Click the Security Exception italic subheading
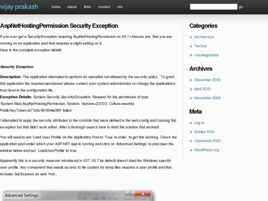Viewport: 268px width, 201px height. pyautogui.click(x=17, y=67)
